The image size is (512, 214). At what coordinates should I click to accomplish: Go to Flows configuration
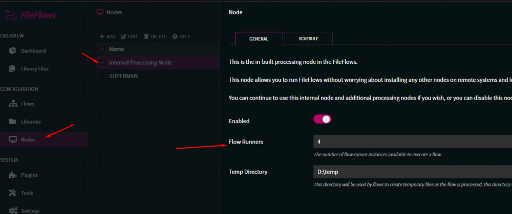tap(28, 104)
